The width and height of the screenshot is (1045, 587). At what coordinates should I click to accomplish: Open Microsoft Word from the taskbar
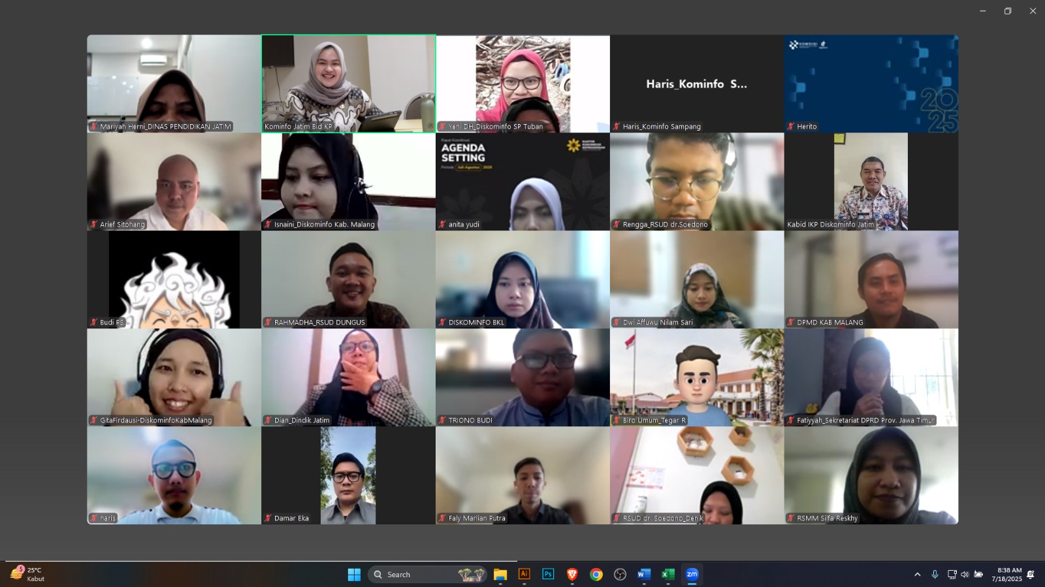tap(644, 575)
